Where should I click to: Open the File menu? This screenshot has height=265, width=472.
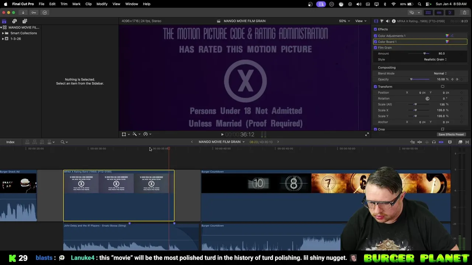[x=41, y=4]
